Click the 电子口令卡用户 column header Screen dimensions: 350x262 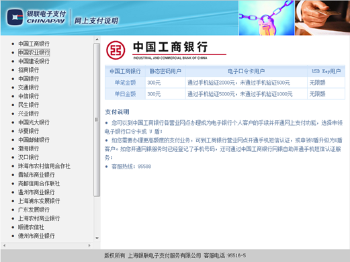point(246,71)
